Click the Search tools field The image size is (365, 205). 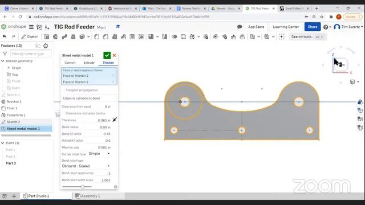[307, 36]
